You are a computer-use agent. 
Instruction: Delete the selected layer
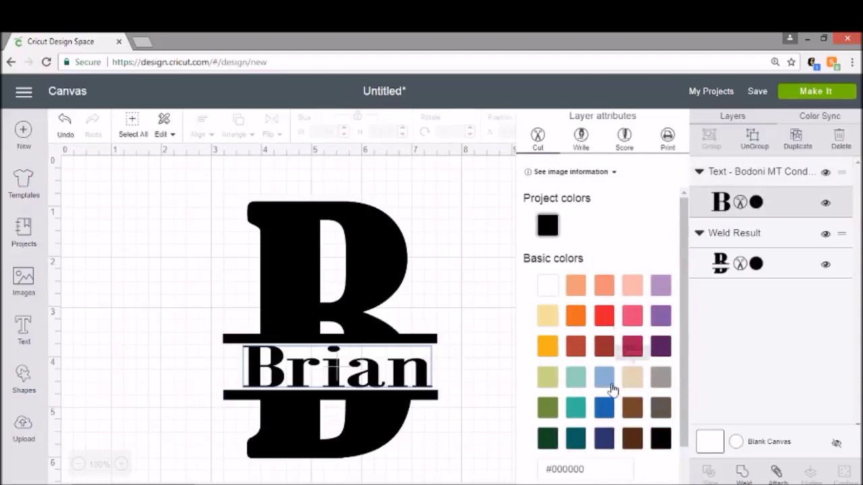tap(840, 139)
